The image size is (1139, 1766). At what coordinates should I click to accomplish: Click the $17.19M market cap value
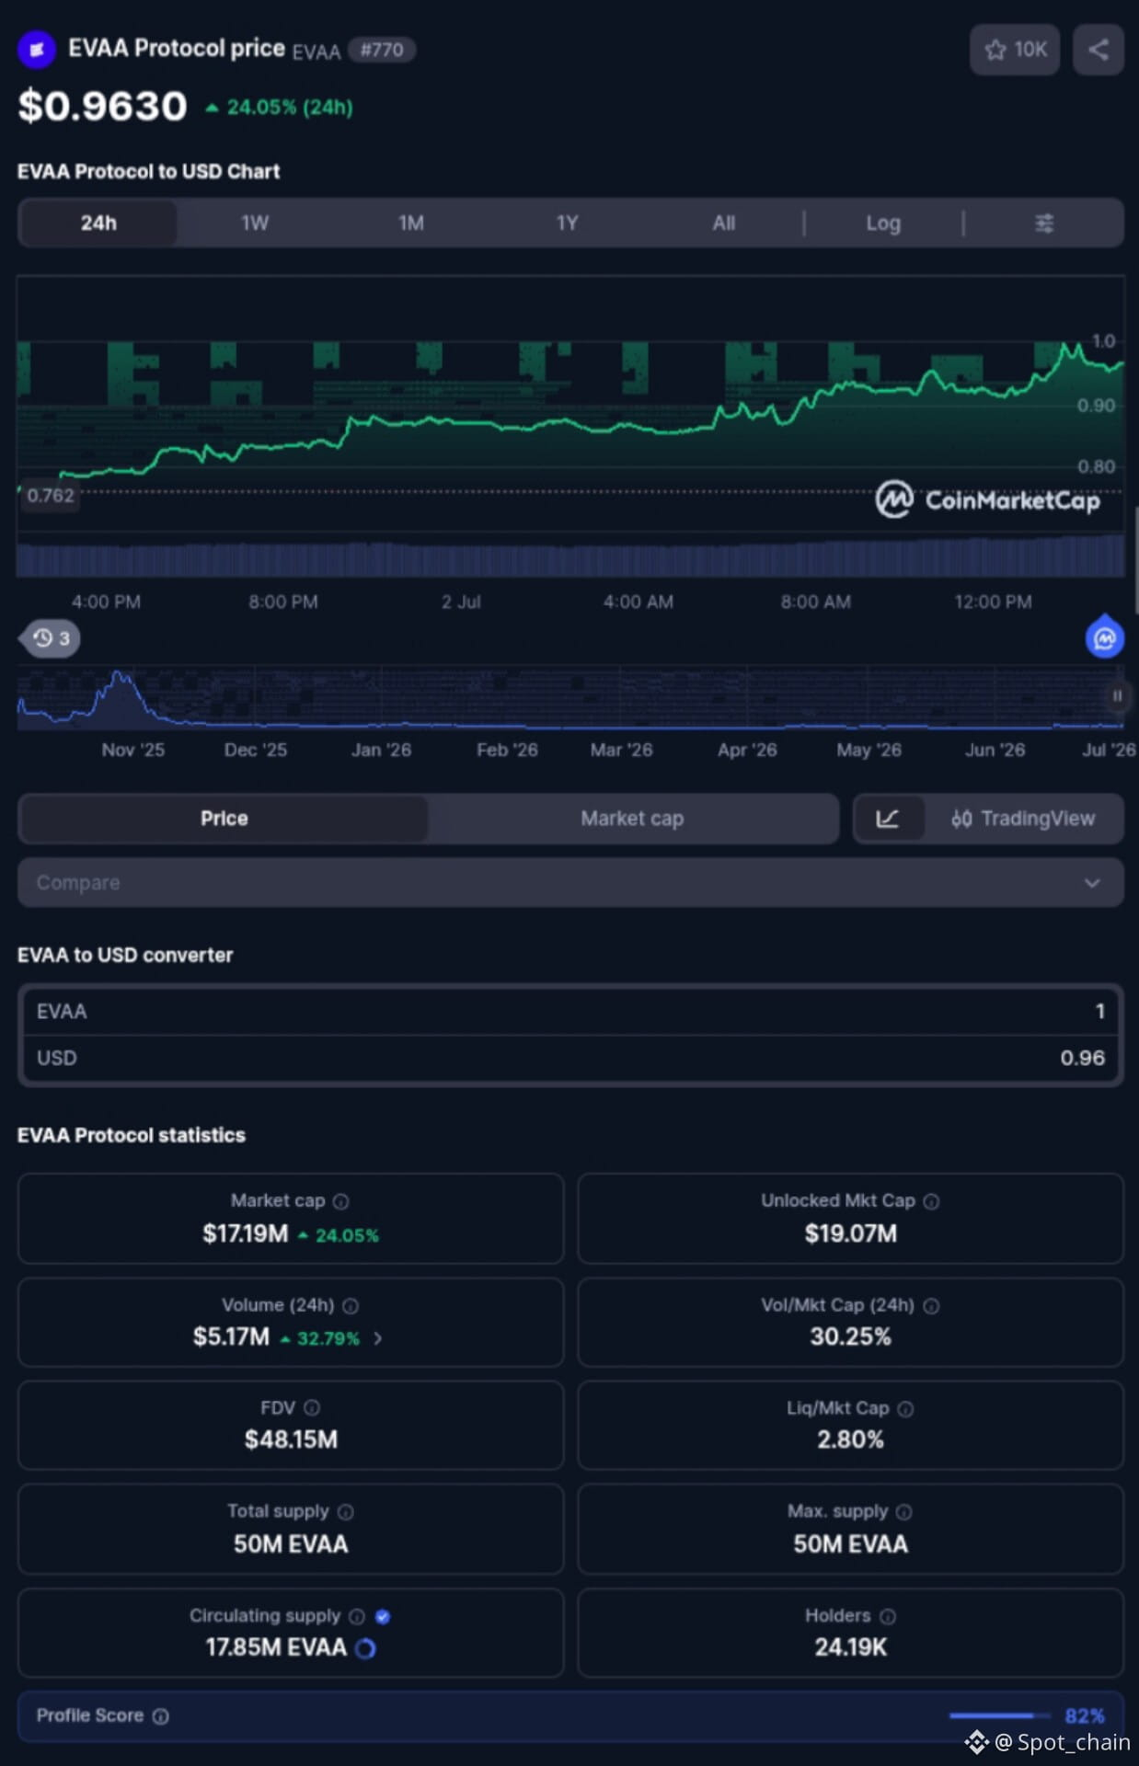[245, 1234]
